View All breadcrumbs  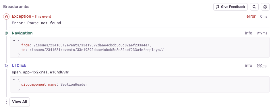click(x=20, y=102)
